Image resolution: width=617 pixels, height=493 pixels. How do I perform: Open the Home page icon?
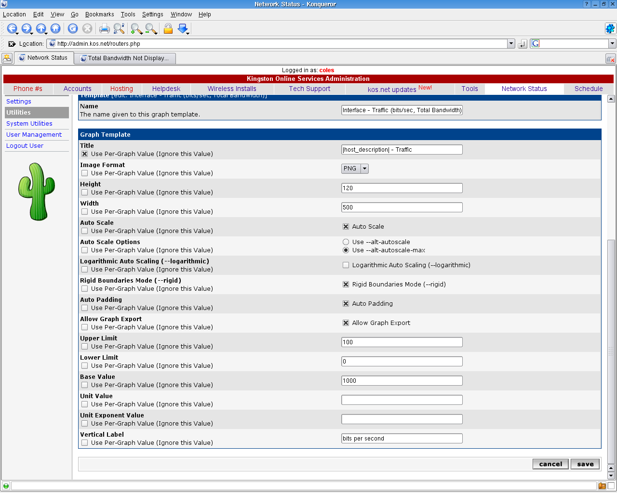(55, 28)
